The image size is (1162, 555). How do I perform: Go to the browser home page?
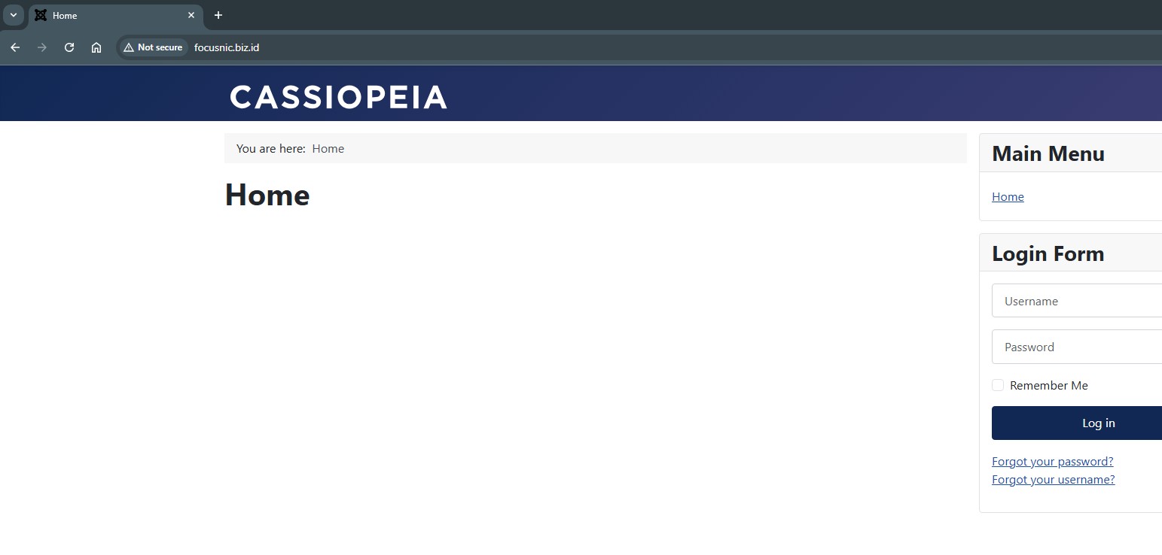pyautogui.click(x=96, y=47)
